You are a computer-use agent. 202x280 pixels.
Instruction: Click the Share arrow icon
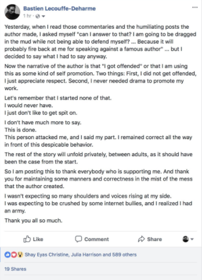coord(141,239)
